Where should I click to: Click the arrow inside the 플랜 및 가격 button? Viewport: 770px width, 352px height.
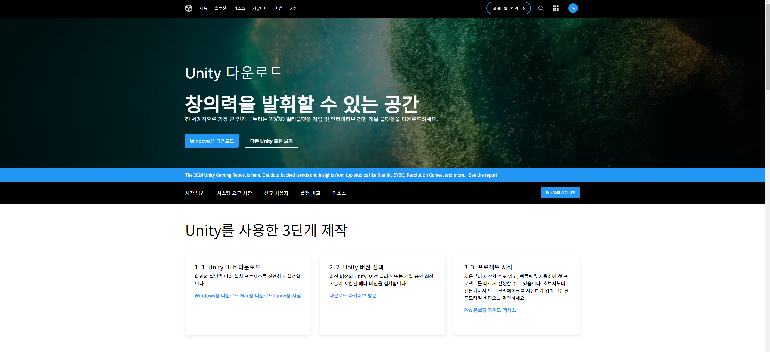(x=524, y=8)
